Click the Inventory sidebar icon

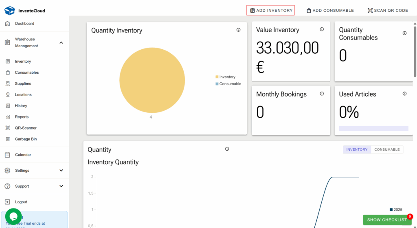[x=8, y=61]
